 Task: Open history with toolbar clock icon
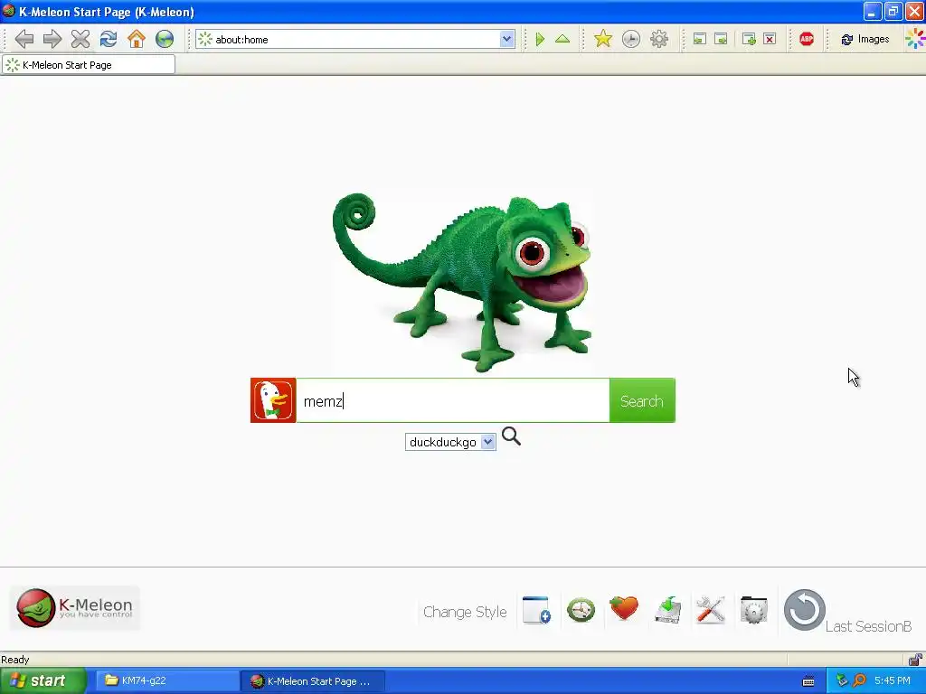630,39
